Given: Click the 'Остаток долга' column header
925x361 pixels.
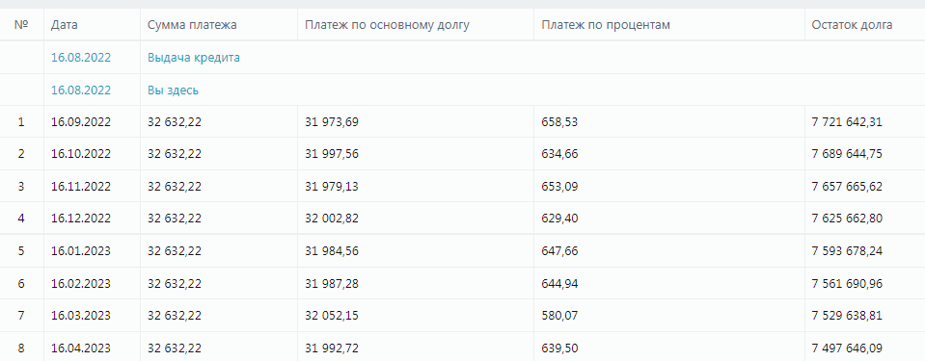Looking at the screenshot, I should pyautogui.click(x=852, y=25).
